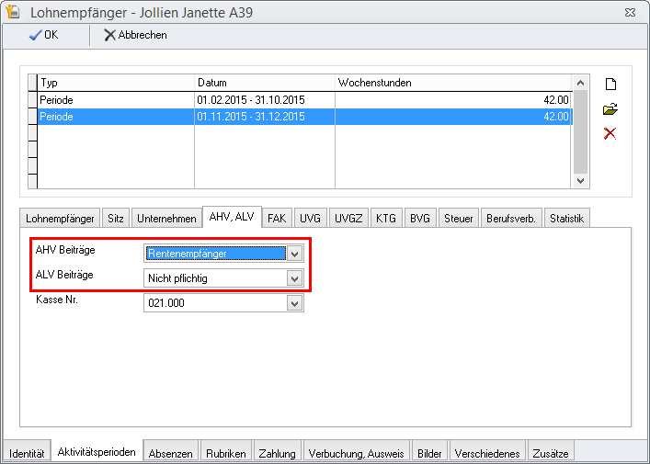Expand the AHV Beiträge dropdown
The width and height of the screenshot is (650, 464).
pyautogui.click(x=294, y=254)
